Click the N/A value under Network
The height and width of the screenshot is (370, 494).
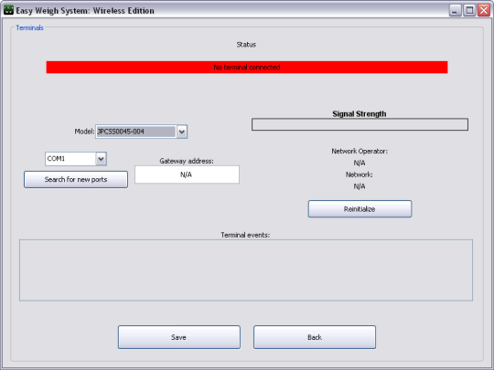point(360,186)
